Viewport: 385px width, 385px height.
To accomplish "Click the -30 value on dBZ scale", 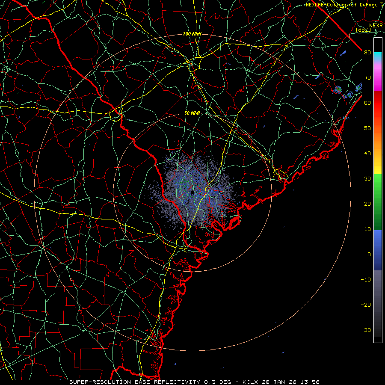I will click(x=366, y=330).
